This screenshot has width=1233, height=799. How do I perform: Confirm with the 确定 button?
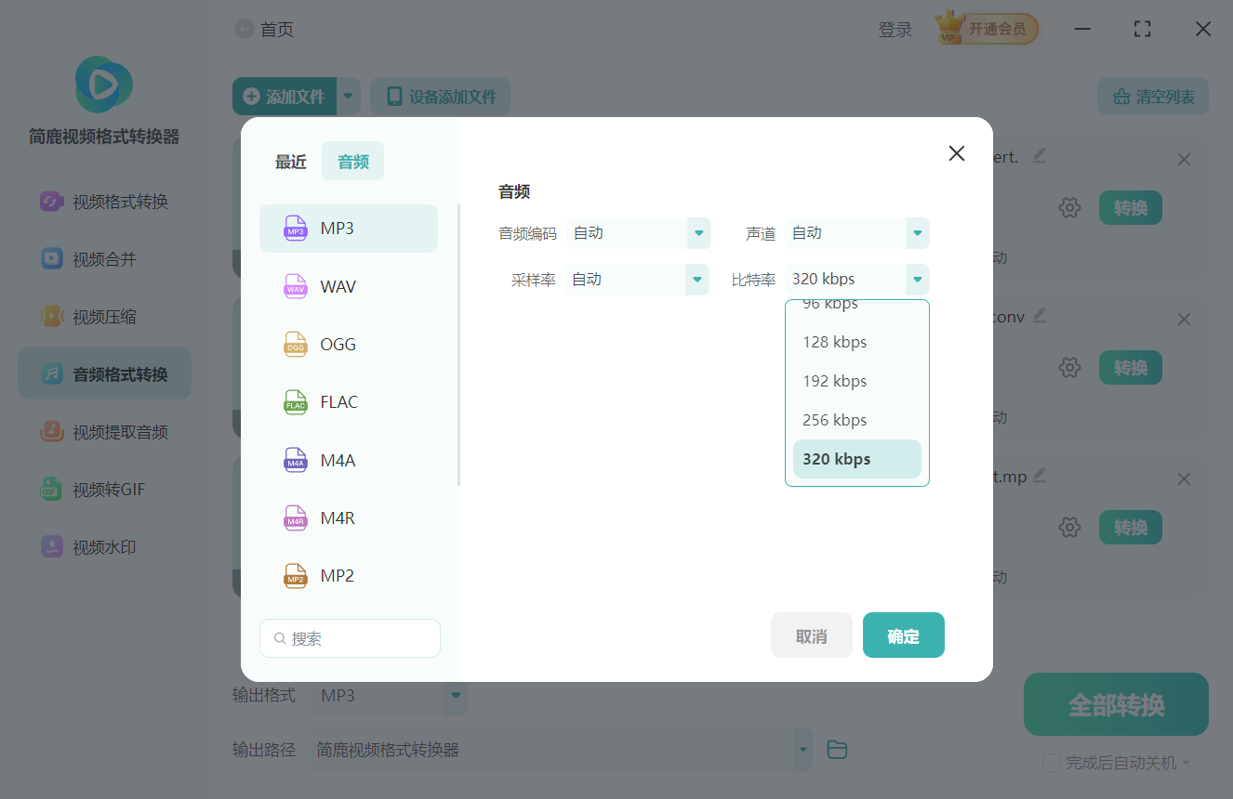[904, 635]
